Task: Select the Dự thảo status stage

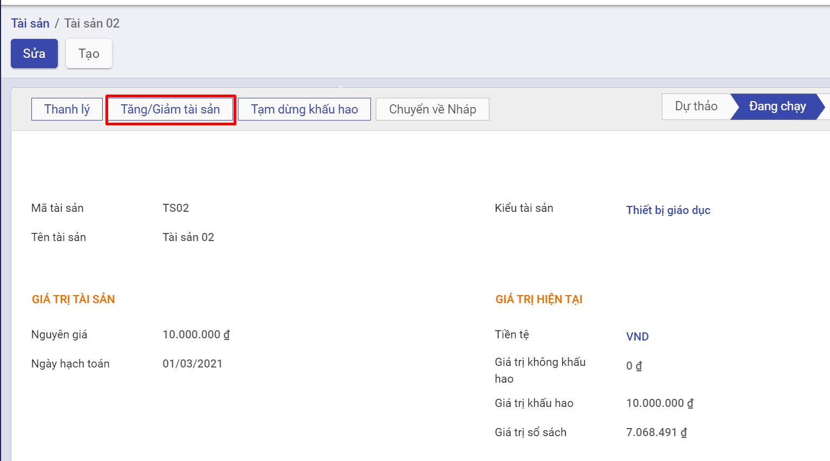Action: (x=696, y=106)
